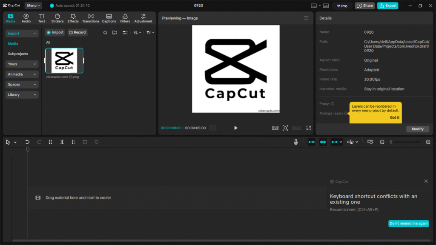Click the Full quality preview button
This screenshot has width=436, height=245.
(275, 128)
